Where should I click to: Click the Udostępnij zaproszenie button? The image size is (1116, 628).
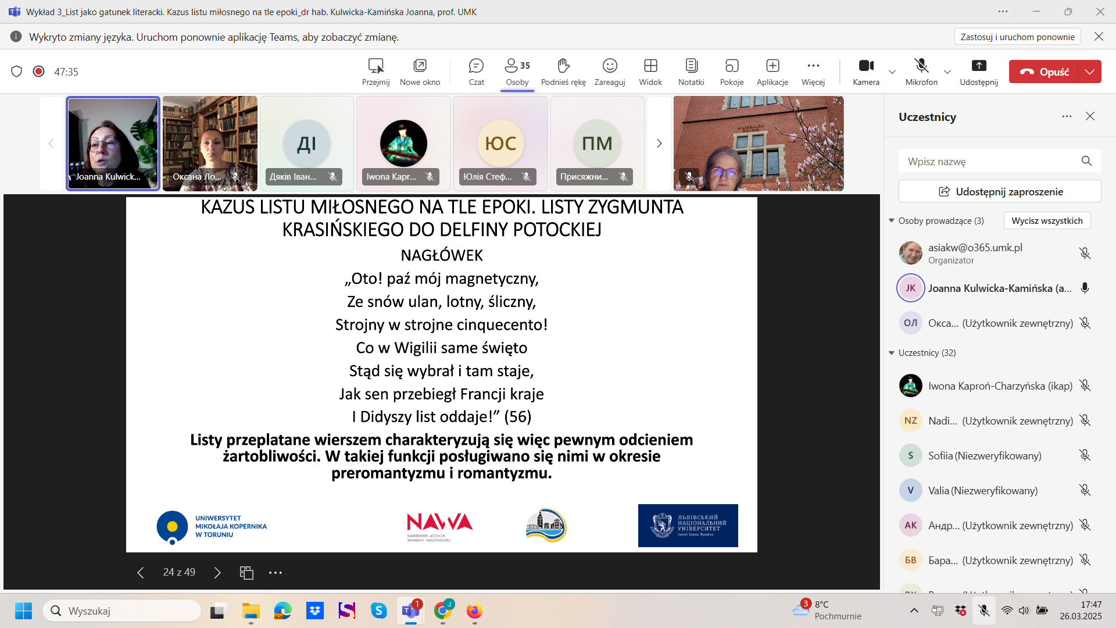(999, 191)
